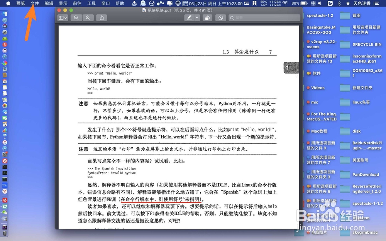This screenshot has height=241, width=386.
Task: Click the Wi-Fi status icon
Action: 285,3
